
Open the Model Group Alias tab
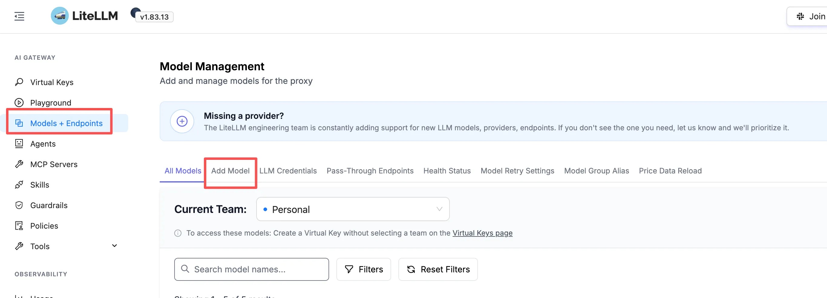click(x=597, y=171)
